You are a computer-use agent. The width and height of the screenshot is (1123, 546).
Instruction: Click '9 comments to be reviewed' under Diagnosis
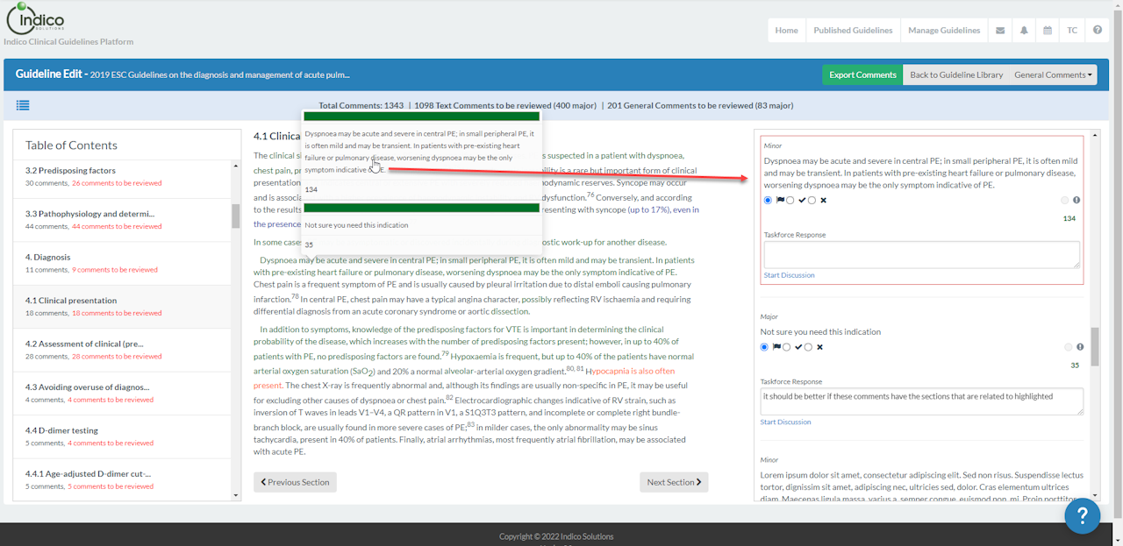(115, 270)
